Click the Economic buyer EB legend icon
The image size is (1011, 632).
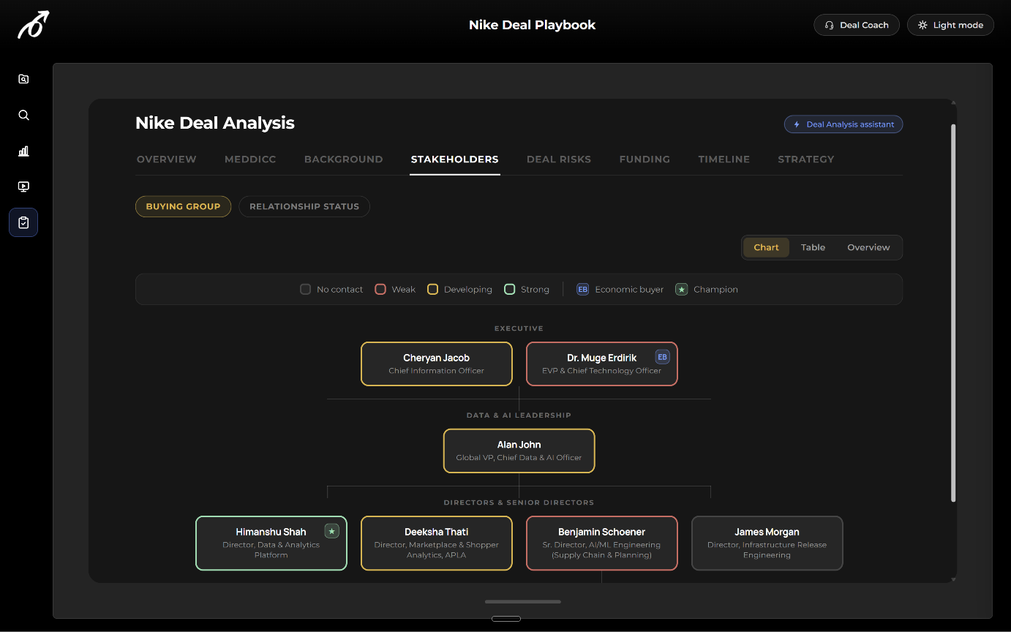pyautogui.click(x=582, y=290)
